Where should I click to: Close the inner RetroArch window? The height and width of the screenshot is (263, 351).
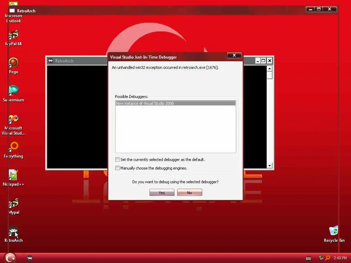[x=270, y=61]
